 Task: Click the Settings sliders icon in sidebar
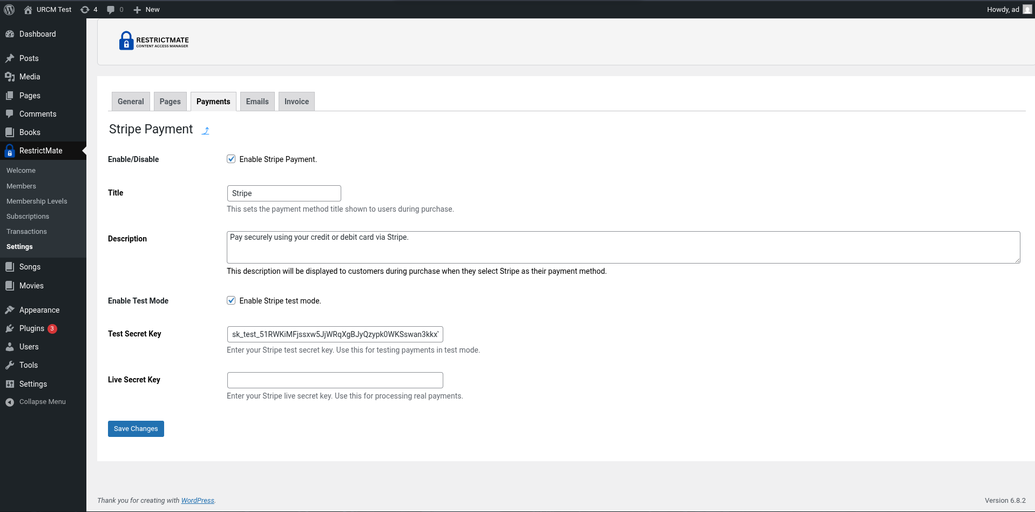(x=10, y=384)
